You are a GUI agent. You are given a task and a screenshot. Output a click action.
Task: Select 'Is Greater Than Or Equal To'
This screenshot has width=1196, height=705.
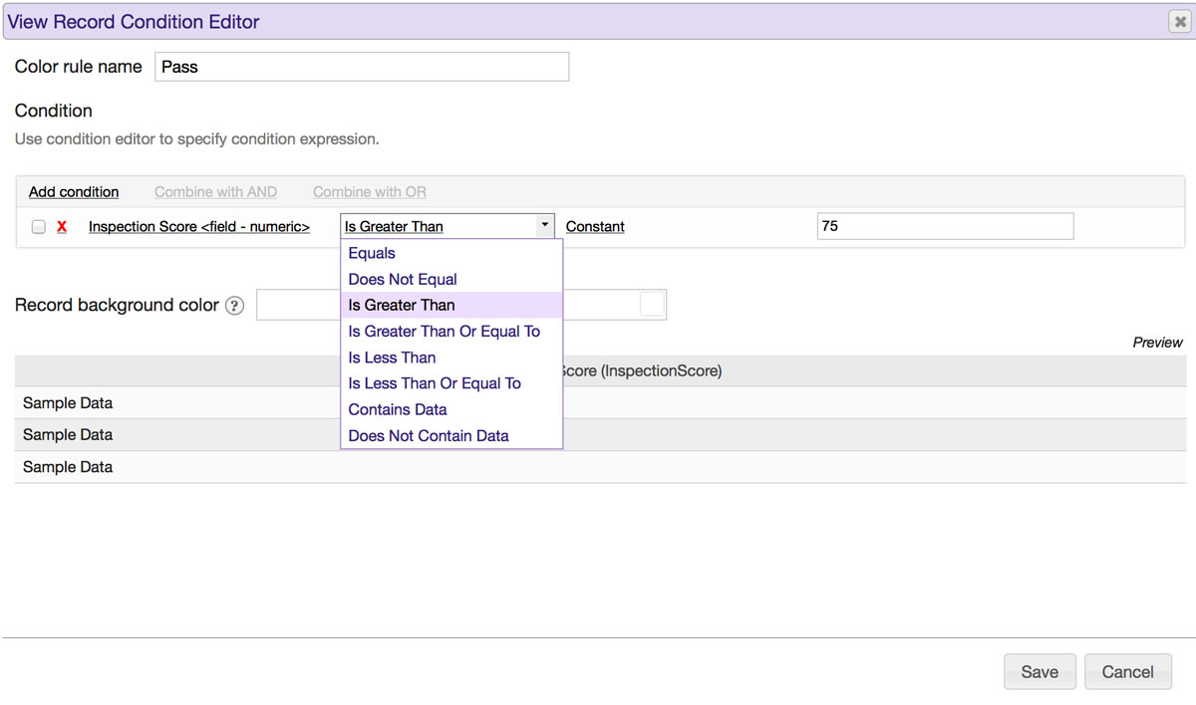pos(444,332)
